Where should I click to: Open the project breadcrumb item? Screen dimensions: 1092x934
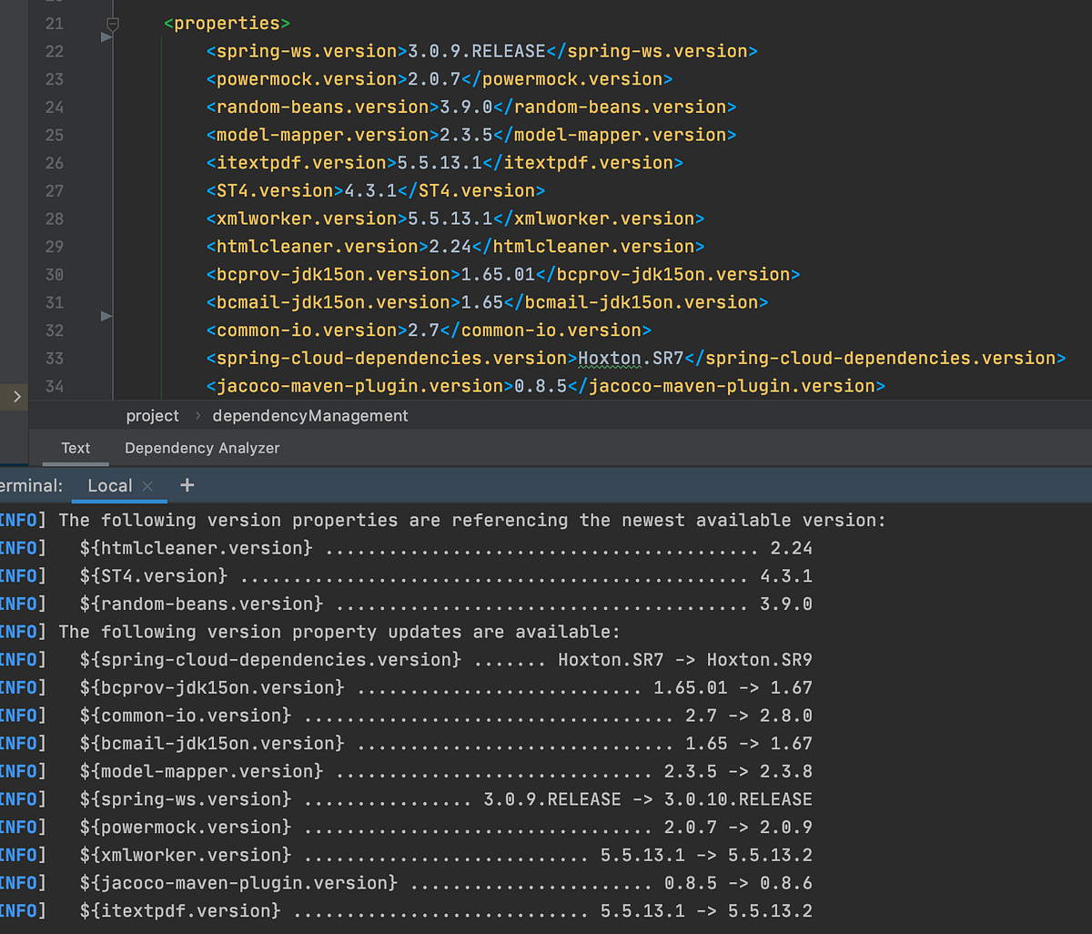point(152,415)
